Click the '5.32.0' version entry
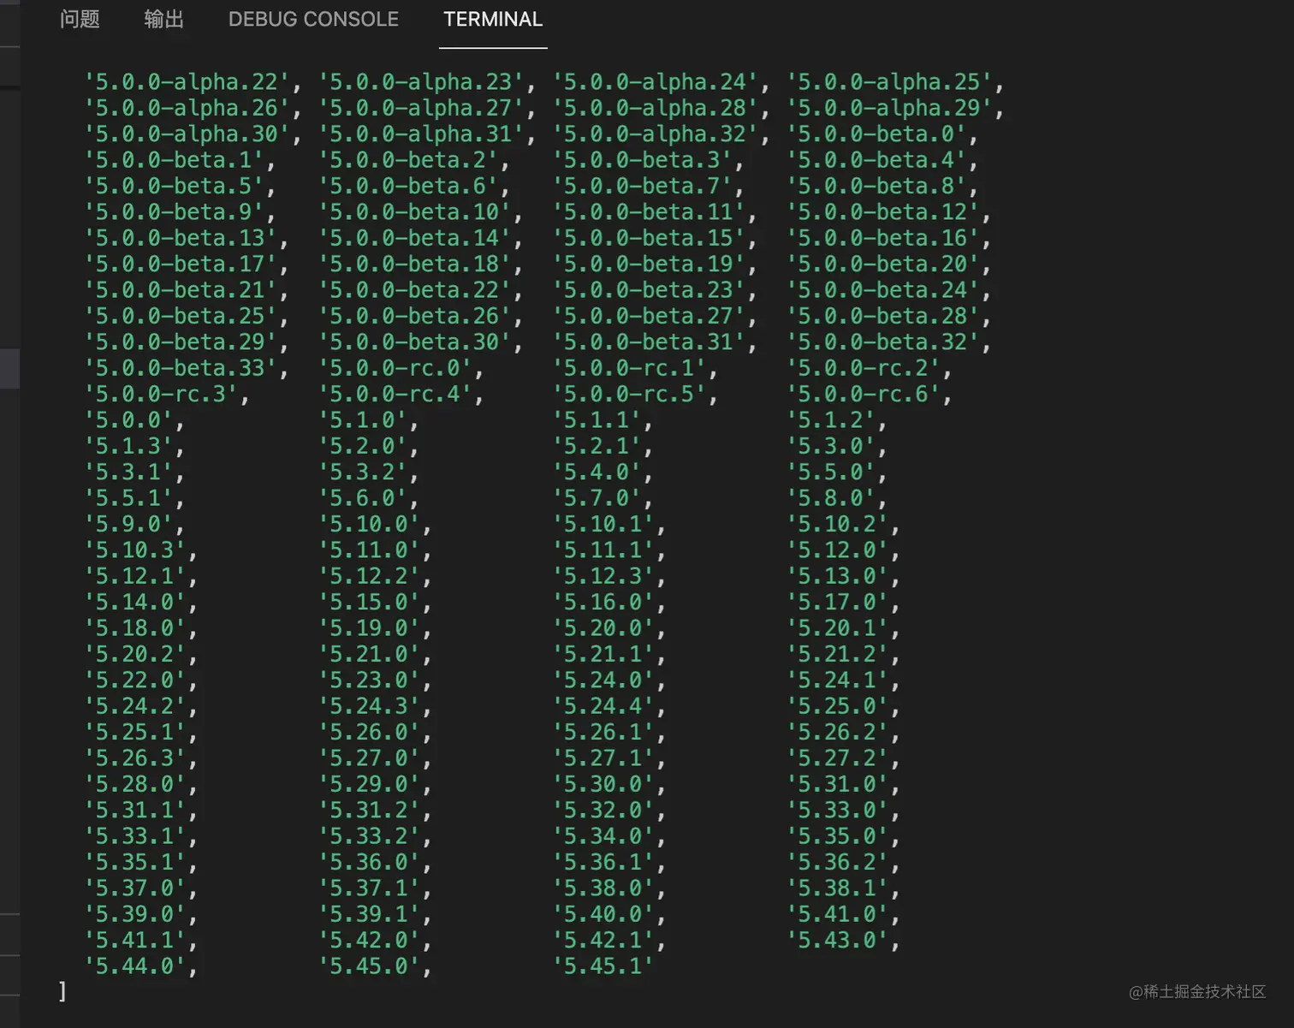This screenshot has width=1294, height=1028. [604, 811]
